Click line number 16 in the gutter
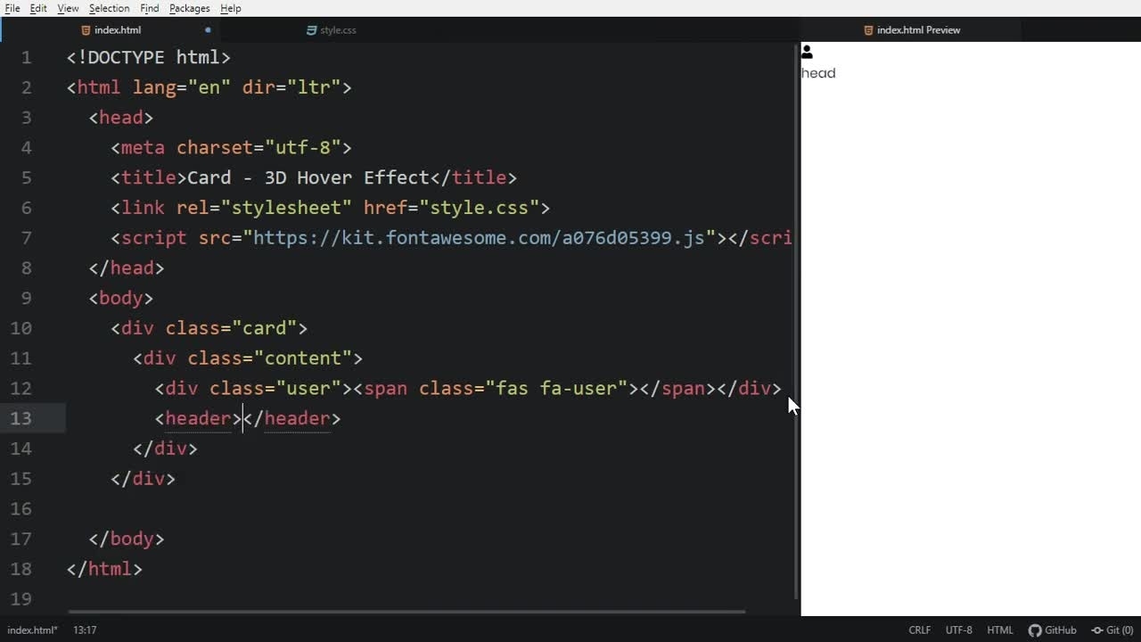The height and width of the screenshot is (642, 1141). (21, 509)
